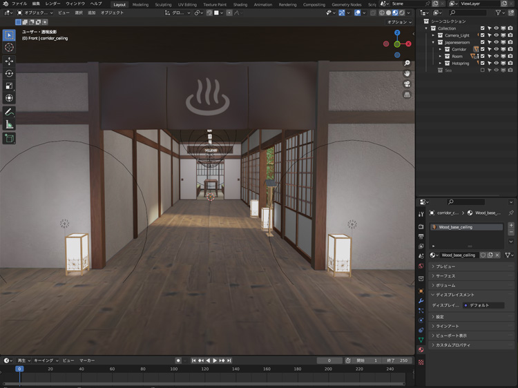Pick the Annotate pencil tool

9,112
